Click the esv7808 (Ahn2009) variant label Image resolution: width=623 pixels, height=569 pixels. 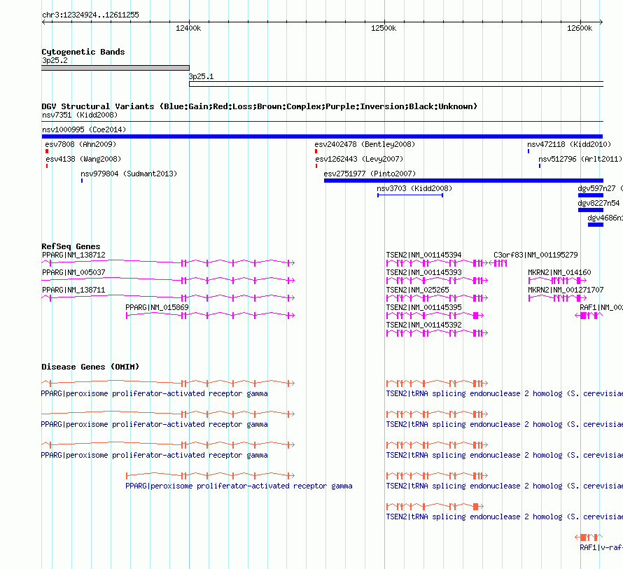point(80,144)
